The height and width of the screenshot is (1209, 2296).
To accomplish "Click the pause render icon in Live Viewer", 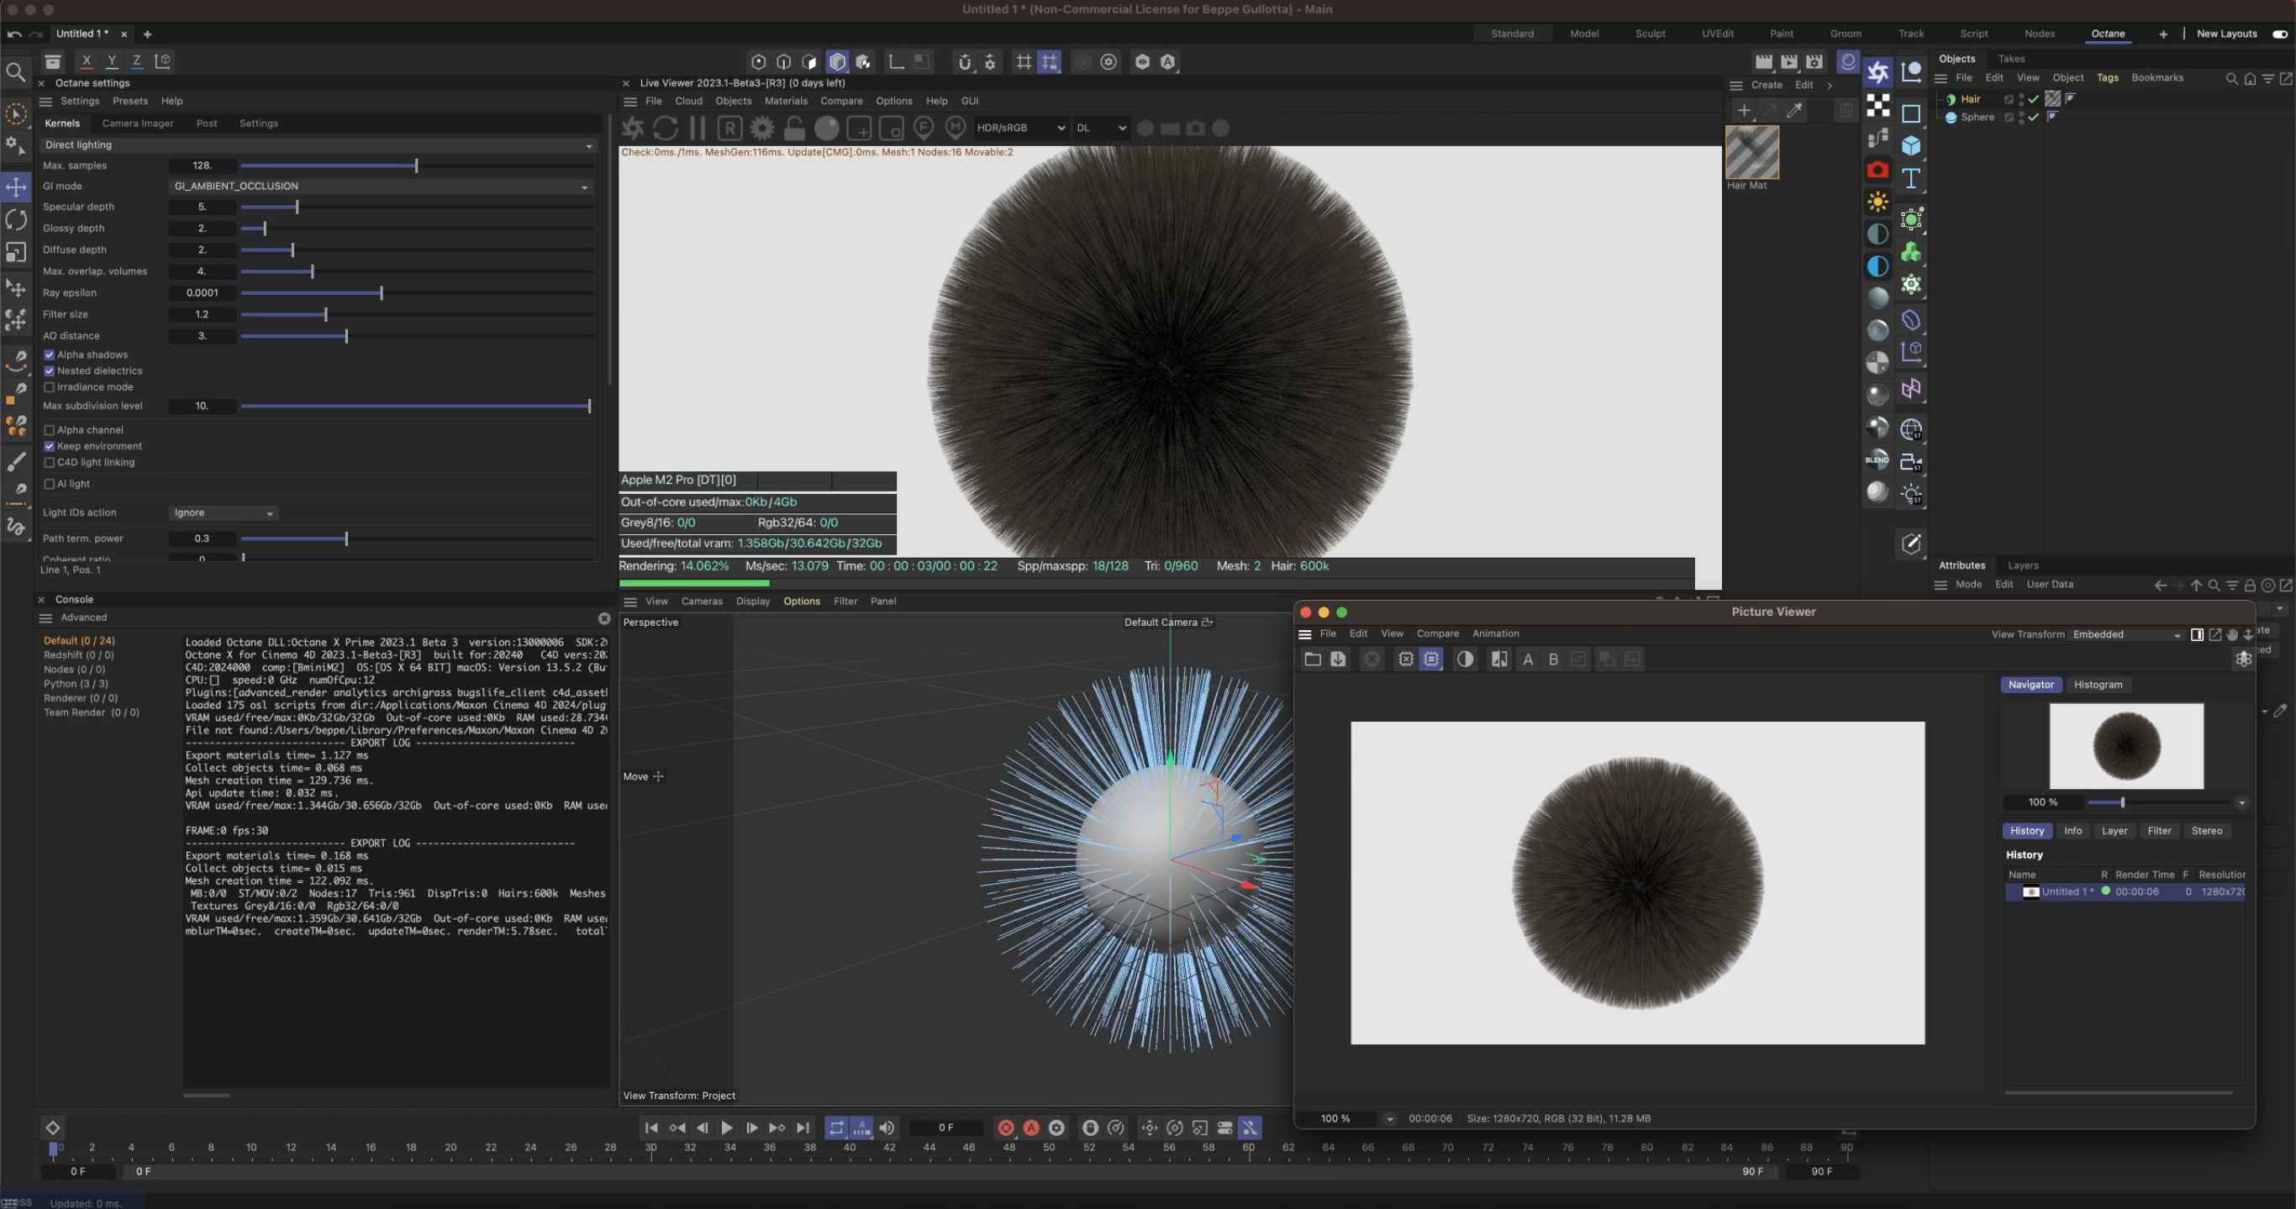I will pyautogui.click(x=697, y=129).
